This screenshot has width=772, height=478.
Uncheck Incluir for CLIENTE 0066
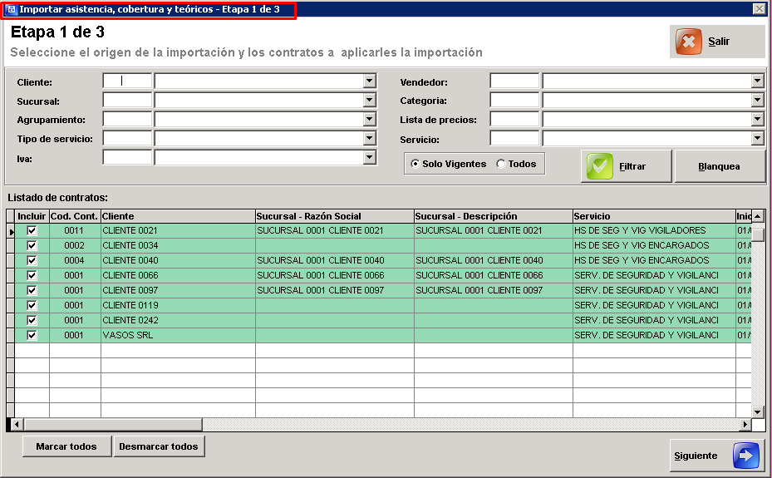pyautogui.click(x=32, y=275)
